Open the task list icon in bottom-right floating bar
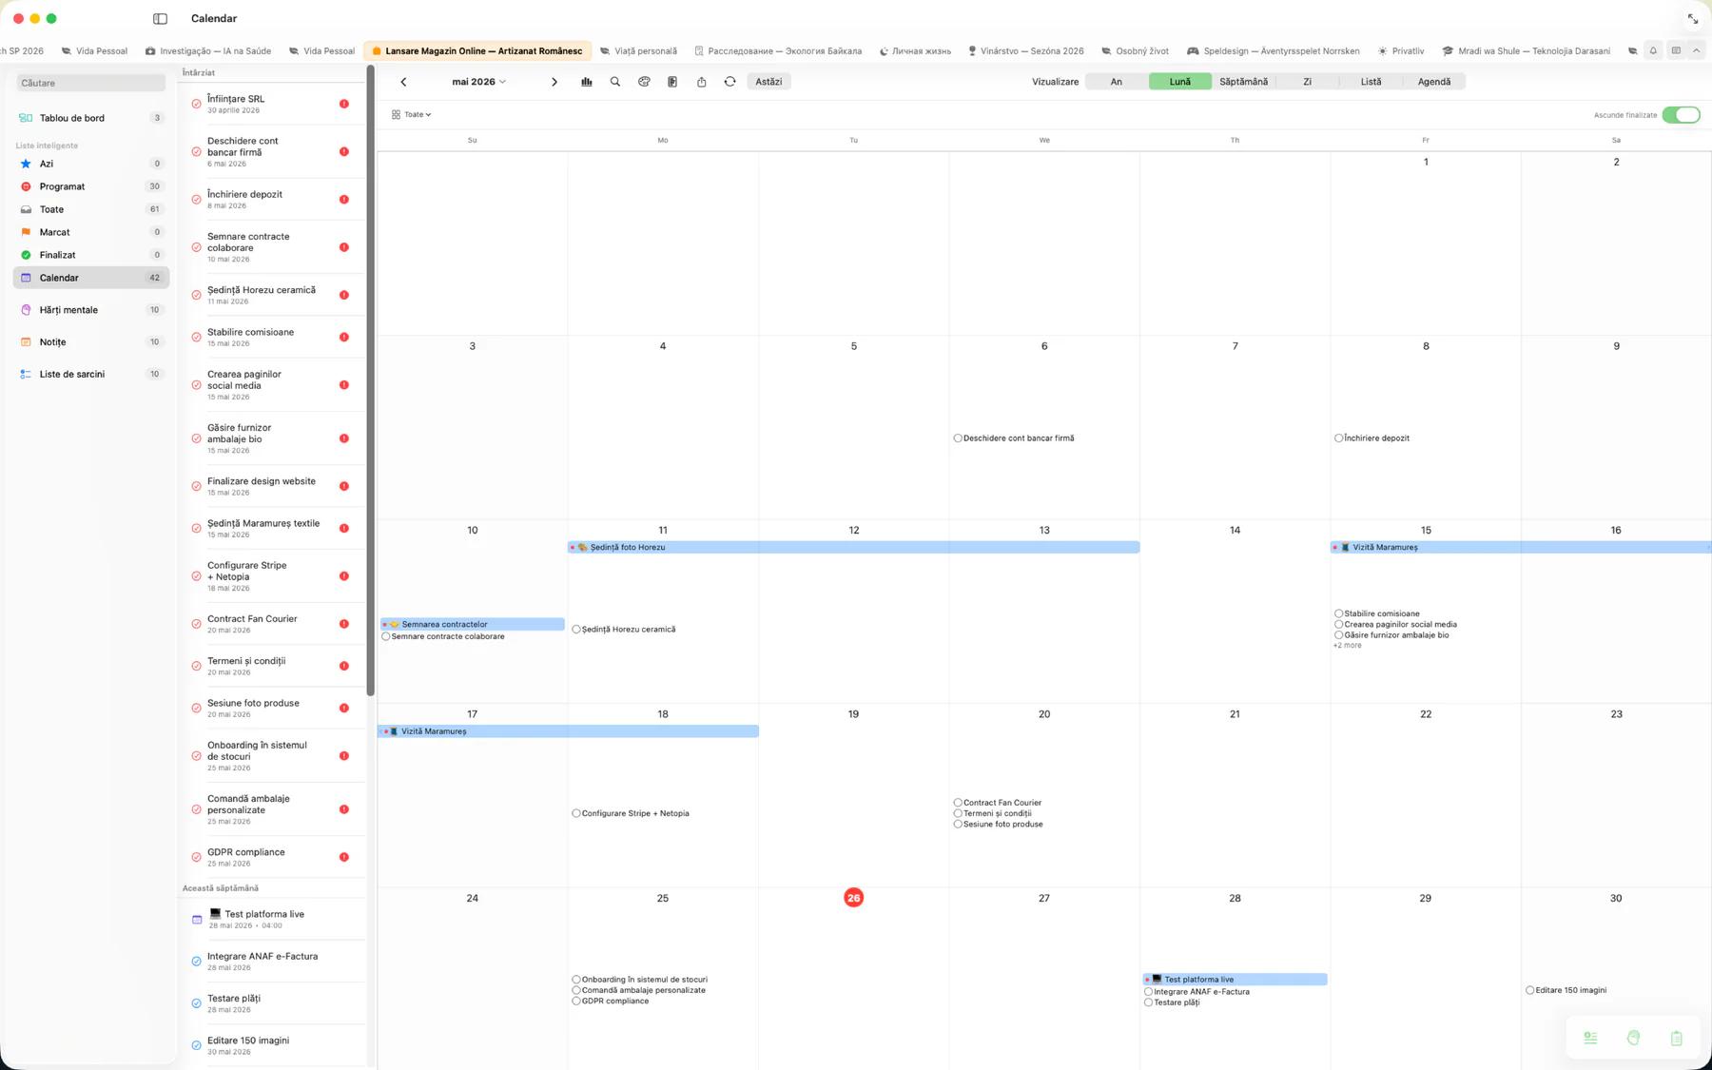The height and width of the screenshot is (1070, 1712). click(x=1590, y=1038)
